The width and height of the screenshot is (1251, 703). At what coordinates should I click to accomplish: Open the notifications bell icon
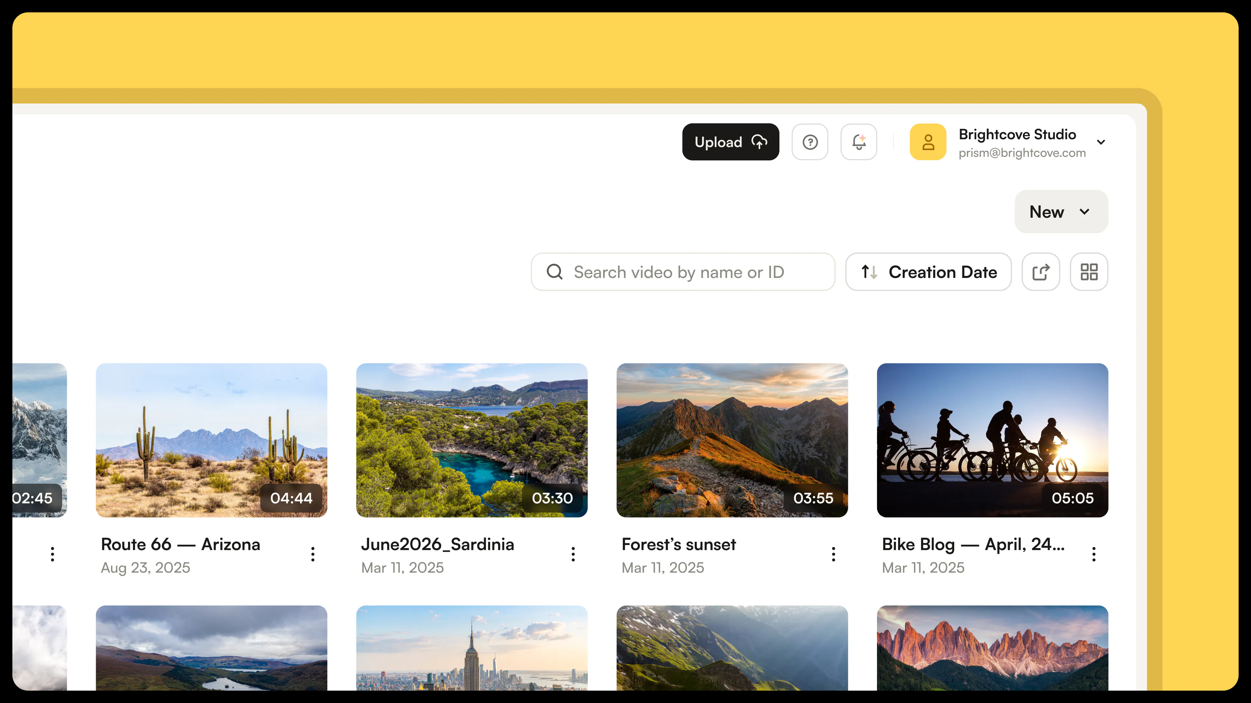pyautogui.click(x=859, y=142)
